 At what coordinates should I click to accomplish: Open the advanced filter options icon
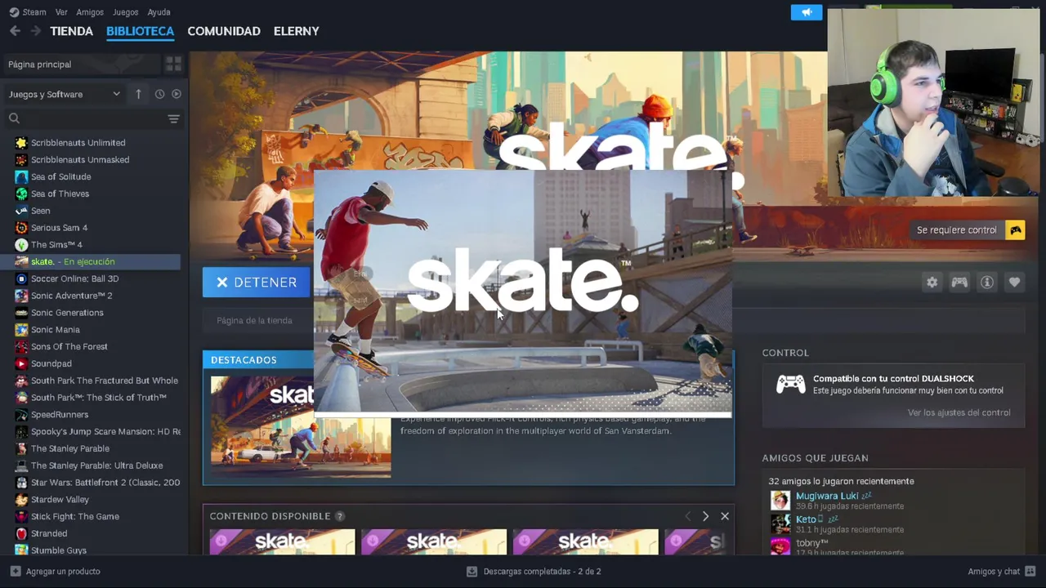173,119
